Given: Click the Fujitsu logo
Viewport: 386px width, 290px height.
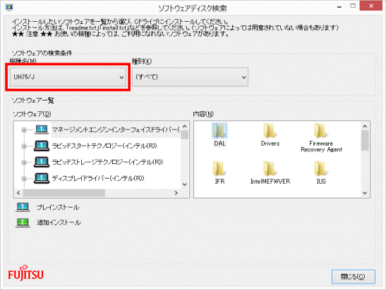Looking at the screenshot, I should click(x=25, y=273).
